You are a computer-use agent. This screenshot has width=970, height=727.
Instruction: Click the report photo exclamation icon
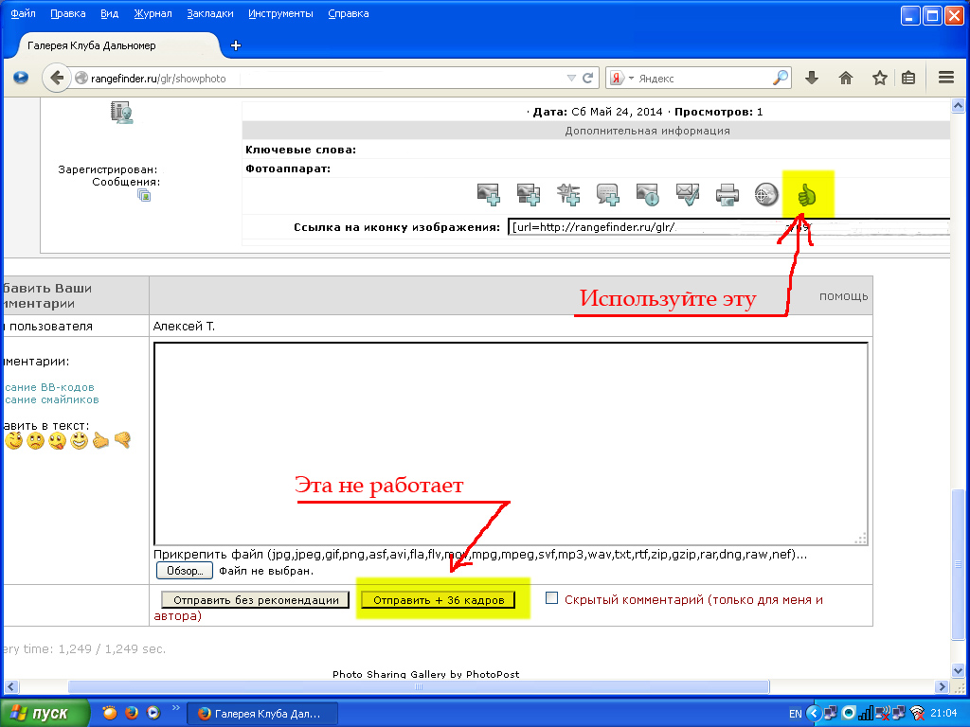tap(647, 195)
